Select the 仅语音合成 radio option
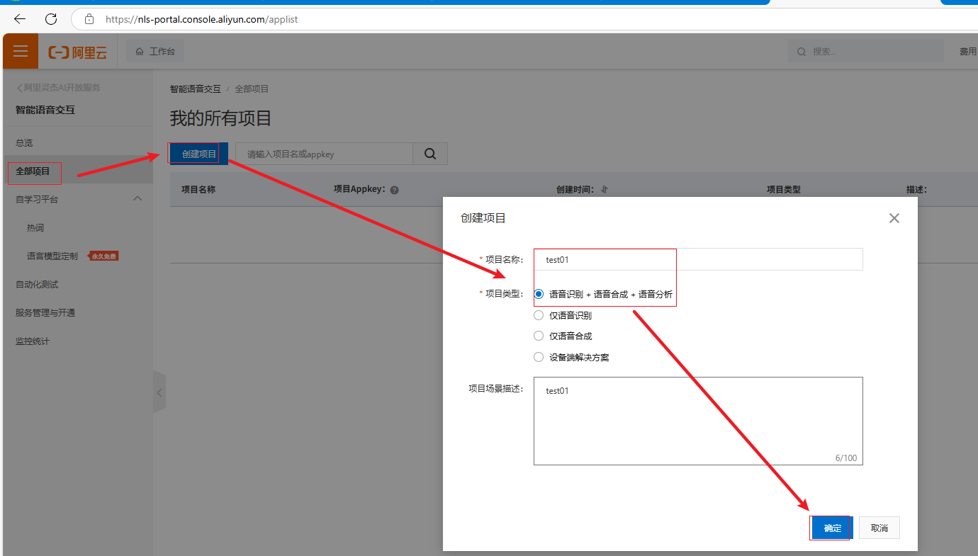The image size is (978, 556). pos(539,336)
